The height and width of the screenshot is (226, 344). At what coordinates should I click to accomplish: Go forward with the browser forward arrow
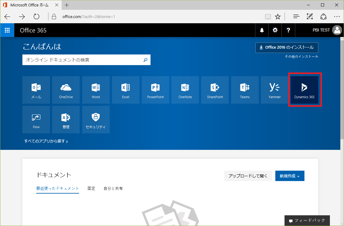point(22,17)
